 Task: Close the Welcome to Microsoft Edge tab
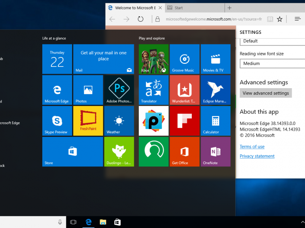click(x=160, y=8)
